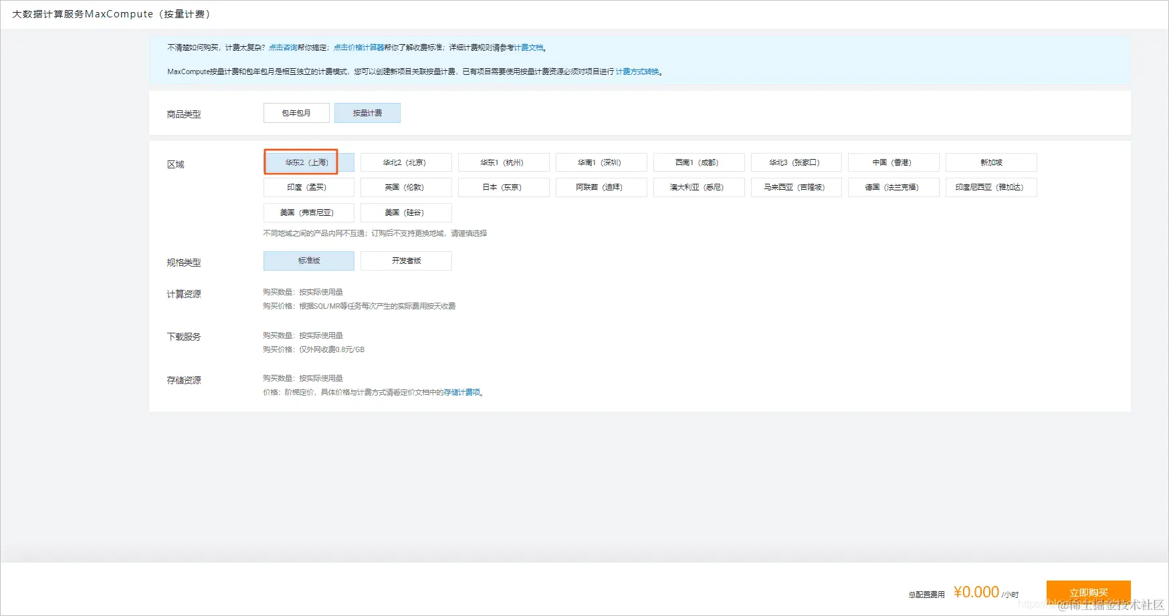The height and width of the screenshot is (616, 1169).
Task: Click the 存储资源 label
Action: click(184, 380)
